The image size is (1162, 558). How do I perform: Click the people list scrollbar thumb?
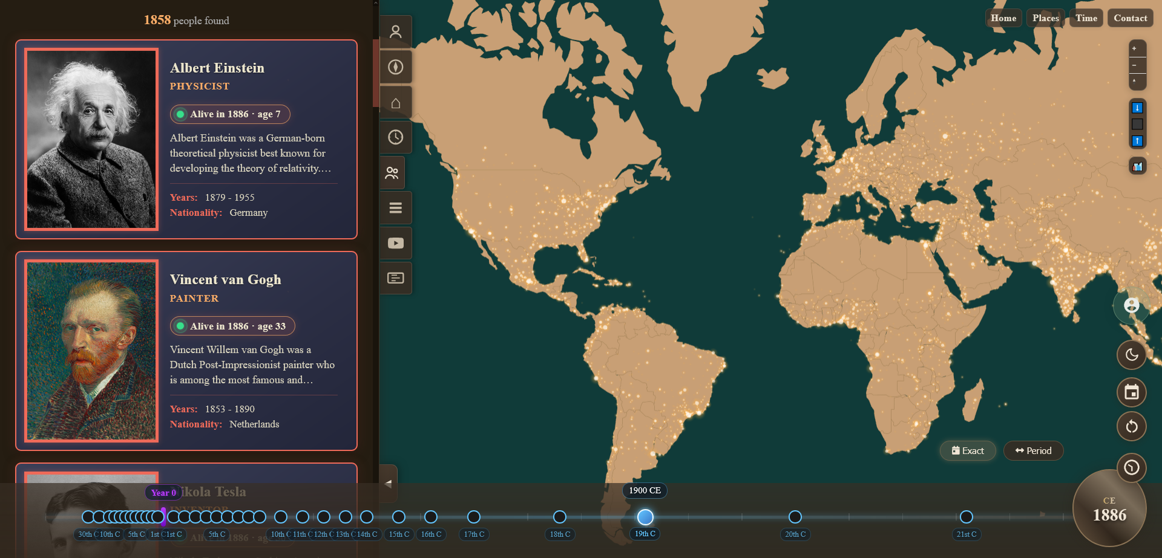(376, 73)
